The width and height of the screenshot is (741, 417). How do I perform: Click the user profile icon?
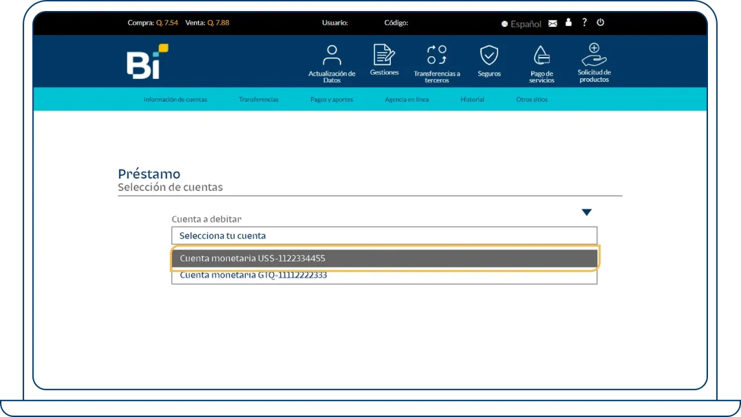pos(568,23)
